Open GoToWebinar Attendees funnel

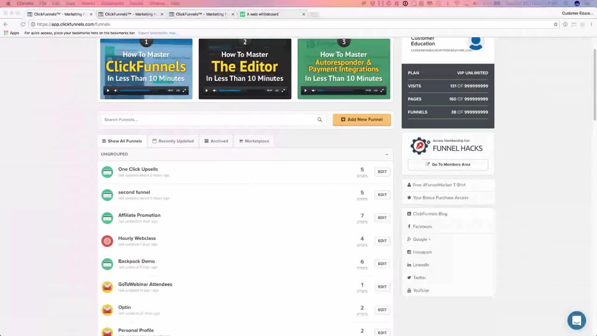pyautogui.click(x=145, y=284)
